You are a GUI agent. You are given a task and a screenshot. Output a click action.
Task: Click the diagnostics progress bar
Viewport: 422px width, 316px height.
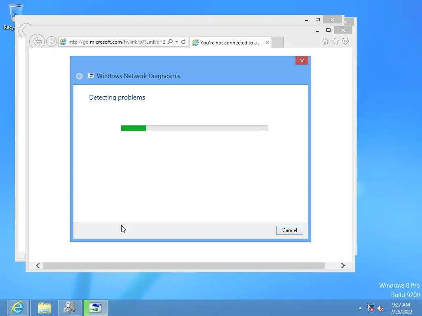click(x=194, y=128)
